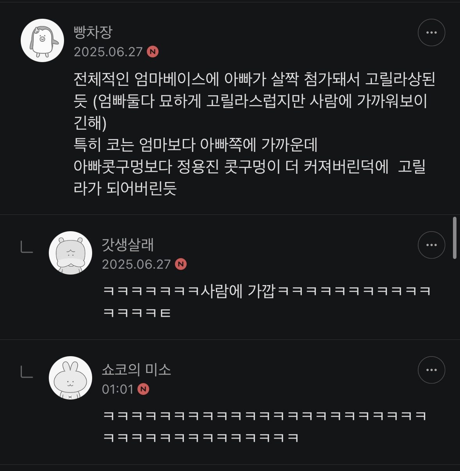Click the red N badge beside 빵차장's date

point(153,52)
